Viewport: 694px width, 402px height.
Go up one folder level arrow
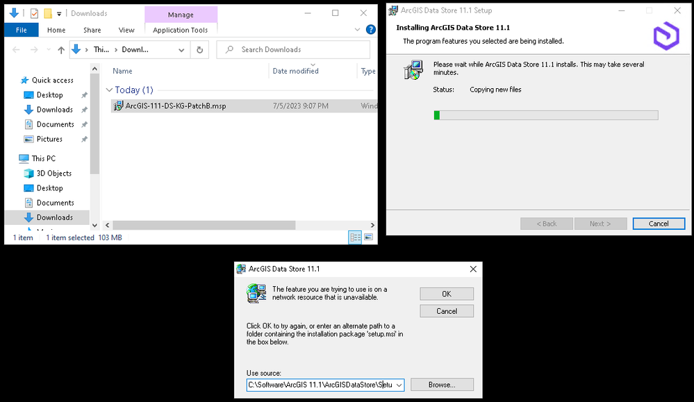click(x=61, y=49)
